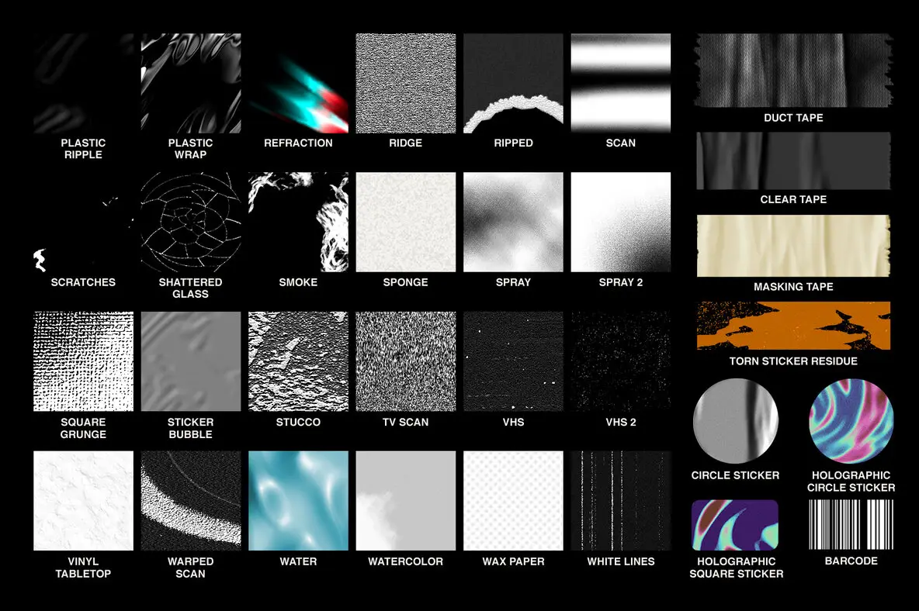Open the Plastic Wrap texture
This screenshot has width=919, height=611.
coord(190,83)
